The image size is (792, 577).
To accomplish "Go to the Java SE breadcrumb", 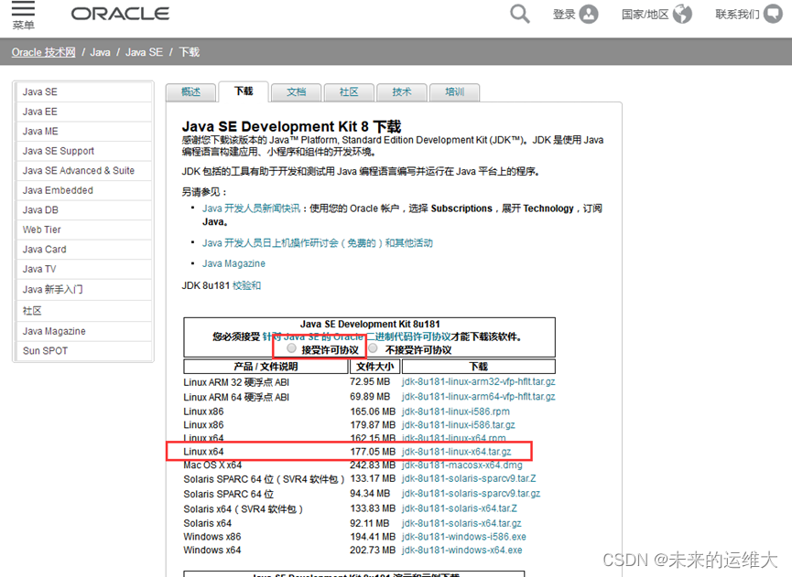I will [x=144, y=52].
